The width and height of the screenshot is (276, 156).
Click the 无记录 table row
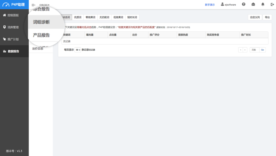tap(165, 41)
